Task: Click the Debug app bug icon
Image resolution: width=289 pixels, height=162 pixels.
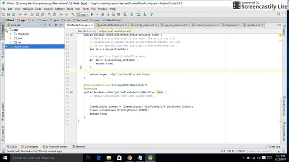Action: click(103, 14)
